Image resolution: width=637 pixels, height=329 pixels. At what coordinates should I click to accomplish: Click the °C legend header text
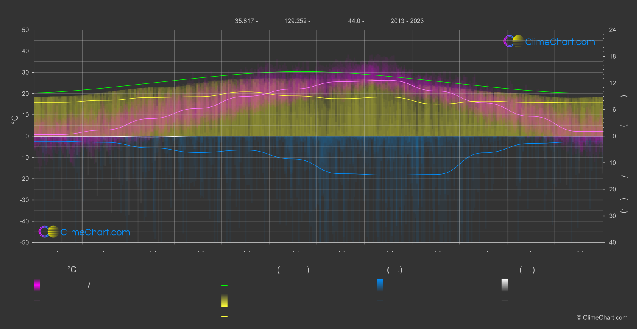coord(72,270)
